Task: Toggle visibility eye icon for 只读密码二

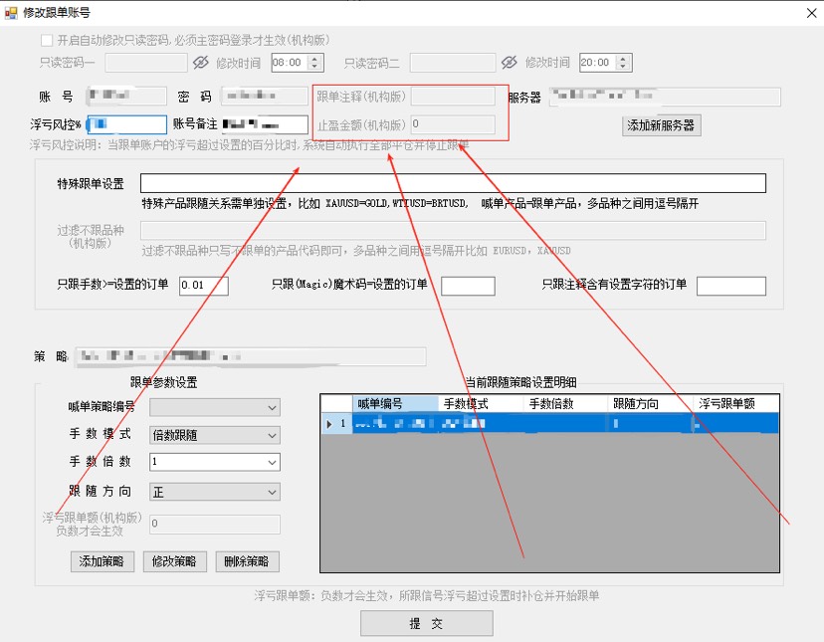Action: [x=509, y=63]
